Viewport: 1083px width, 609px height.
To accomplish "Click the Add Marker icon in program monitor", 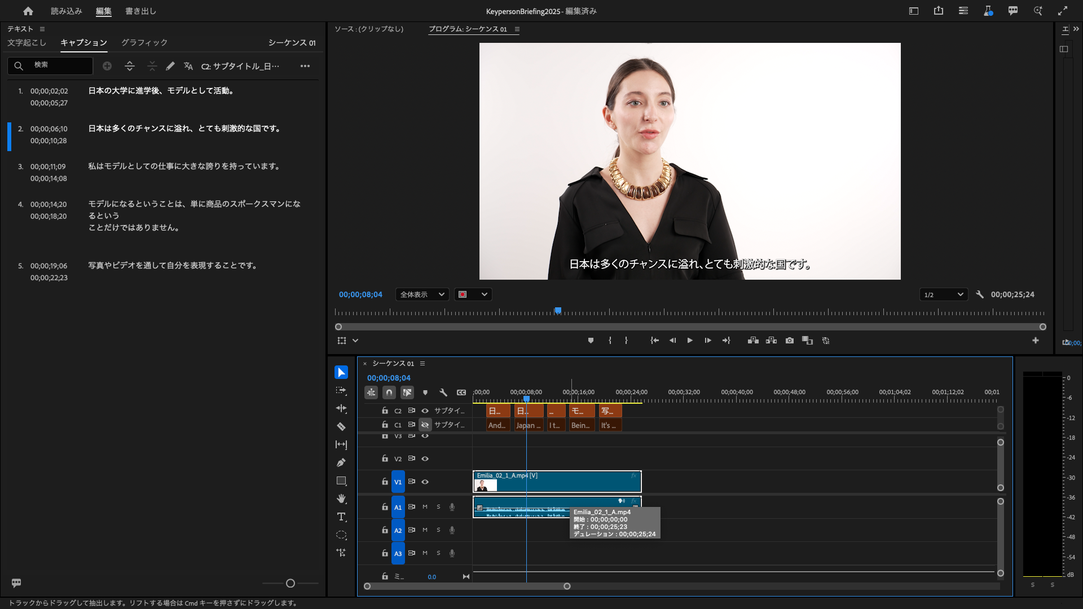I will 591,341.
